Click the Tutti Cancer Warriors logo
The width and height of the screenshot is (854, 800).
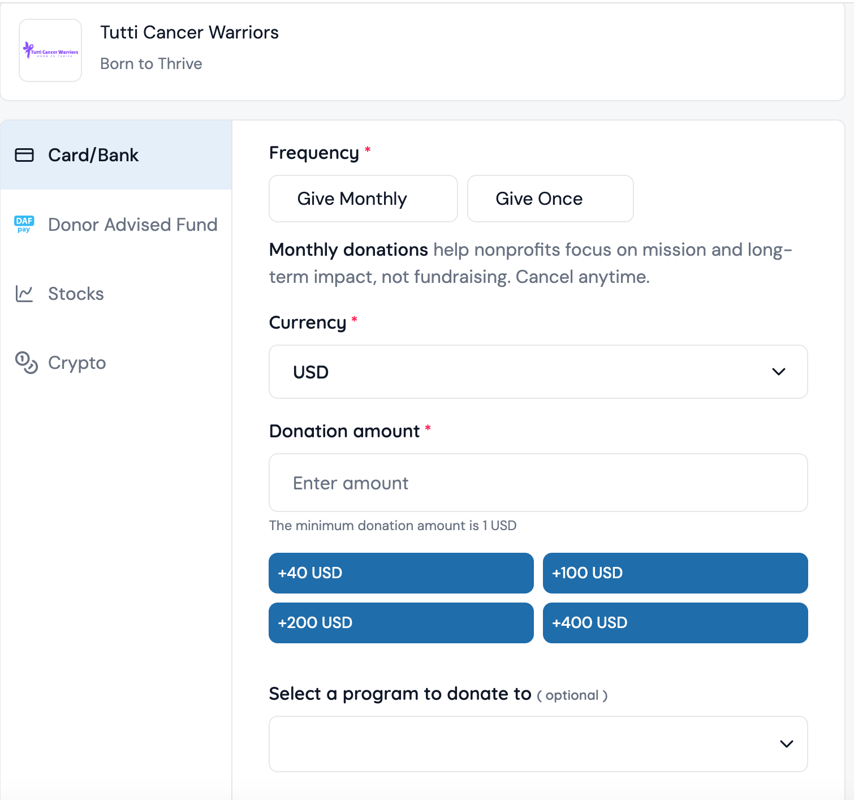pyautogui.click(x=50, y=51)
